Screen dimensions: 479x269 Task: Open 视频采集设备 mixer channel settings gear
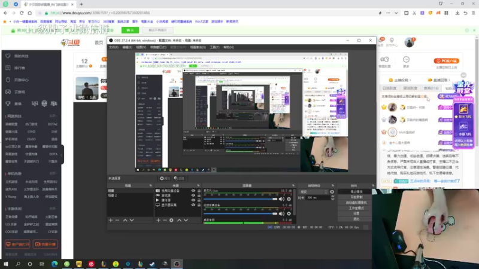[289, 214]
